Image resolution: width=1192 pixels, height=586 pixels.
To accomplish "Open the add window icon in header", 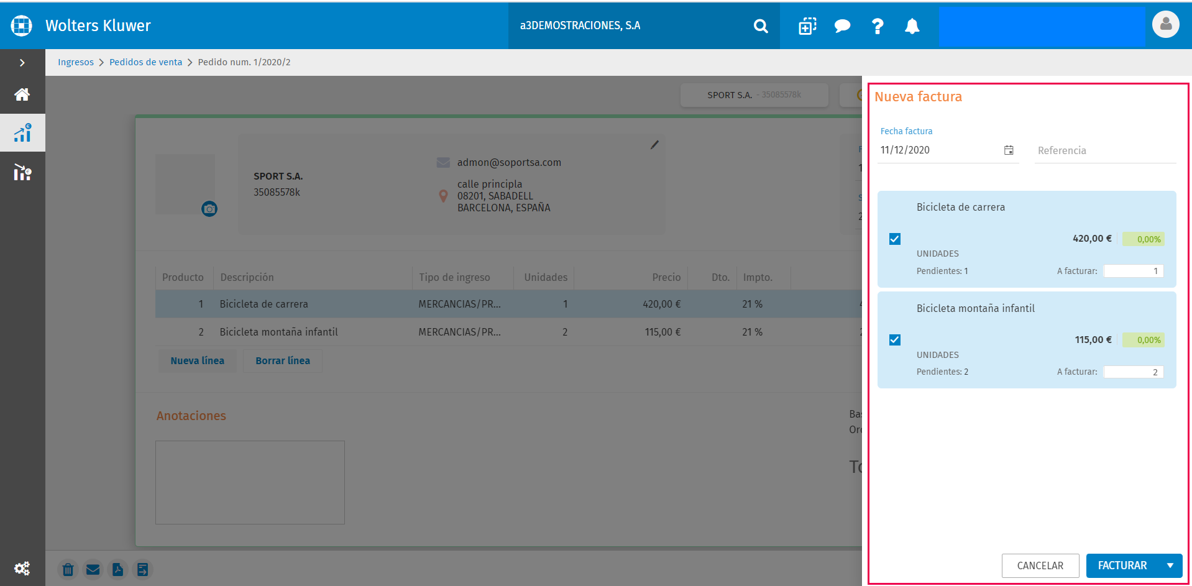I will coord(807,25).
